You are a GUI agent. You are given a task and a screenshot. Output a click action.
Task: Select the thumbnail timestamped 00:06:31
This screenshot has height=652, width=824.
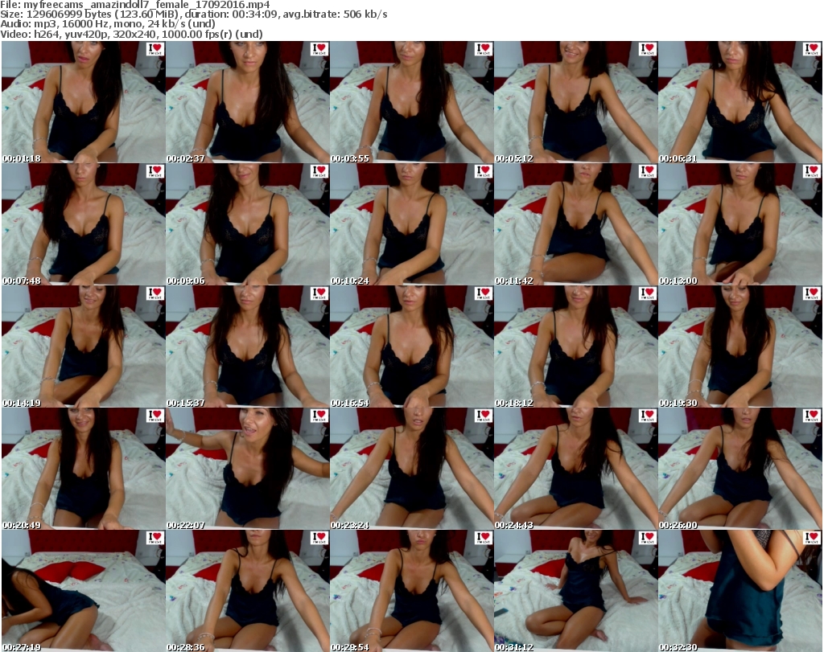point(740,102)
